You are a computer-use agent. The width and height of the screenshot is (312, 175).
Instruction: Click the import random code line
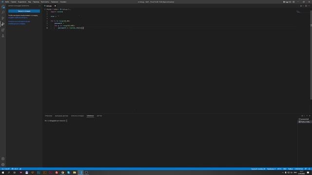pos(57,12)
